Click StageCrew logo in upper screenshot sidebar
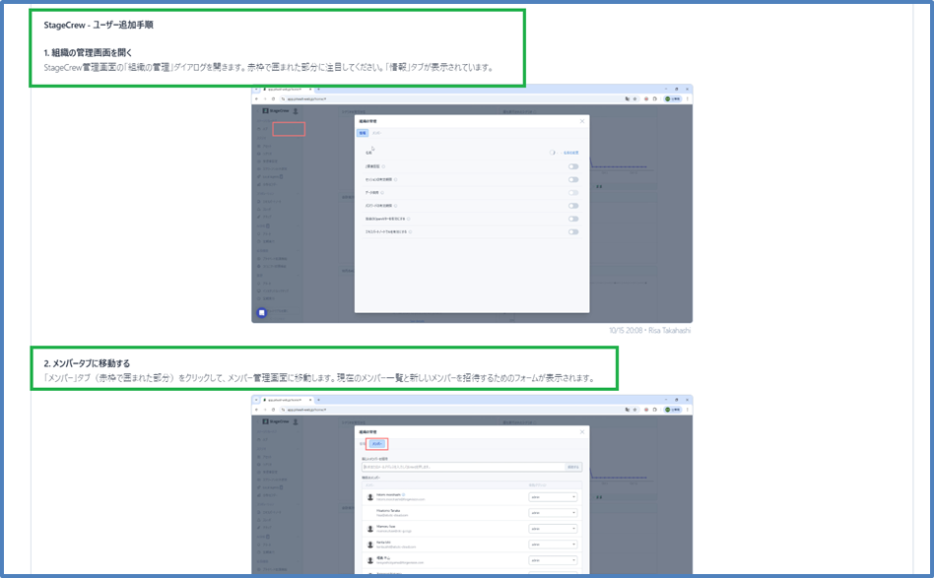Image resolution: width=934 pixels, height=578 pixels. pyautogui.click(x=276, y=110)
